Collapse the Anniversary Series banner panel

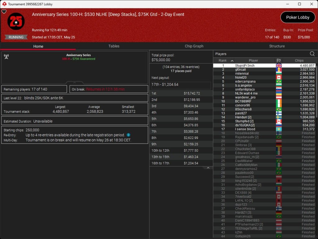pyautogui.click(x=75, y=83)
